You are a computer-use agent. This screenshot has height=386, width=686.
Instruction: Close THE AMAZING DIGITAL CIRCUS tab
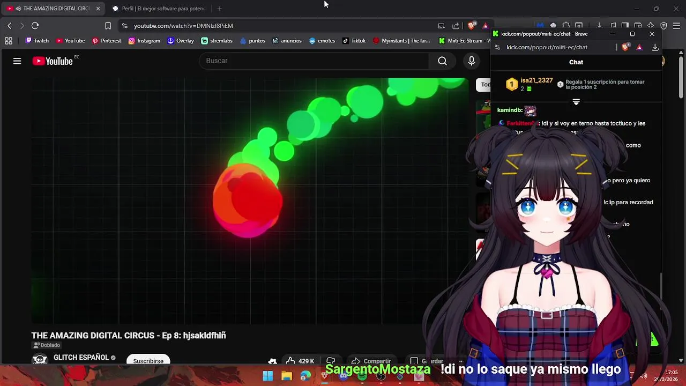[x=98, y=9]
